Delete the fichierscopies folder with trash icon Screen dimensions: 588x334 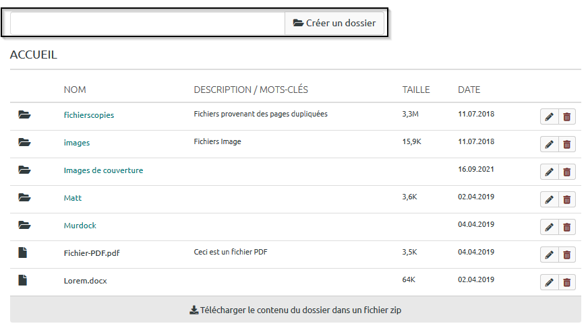[x=566, y=117]
